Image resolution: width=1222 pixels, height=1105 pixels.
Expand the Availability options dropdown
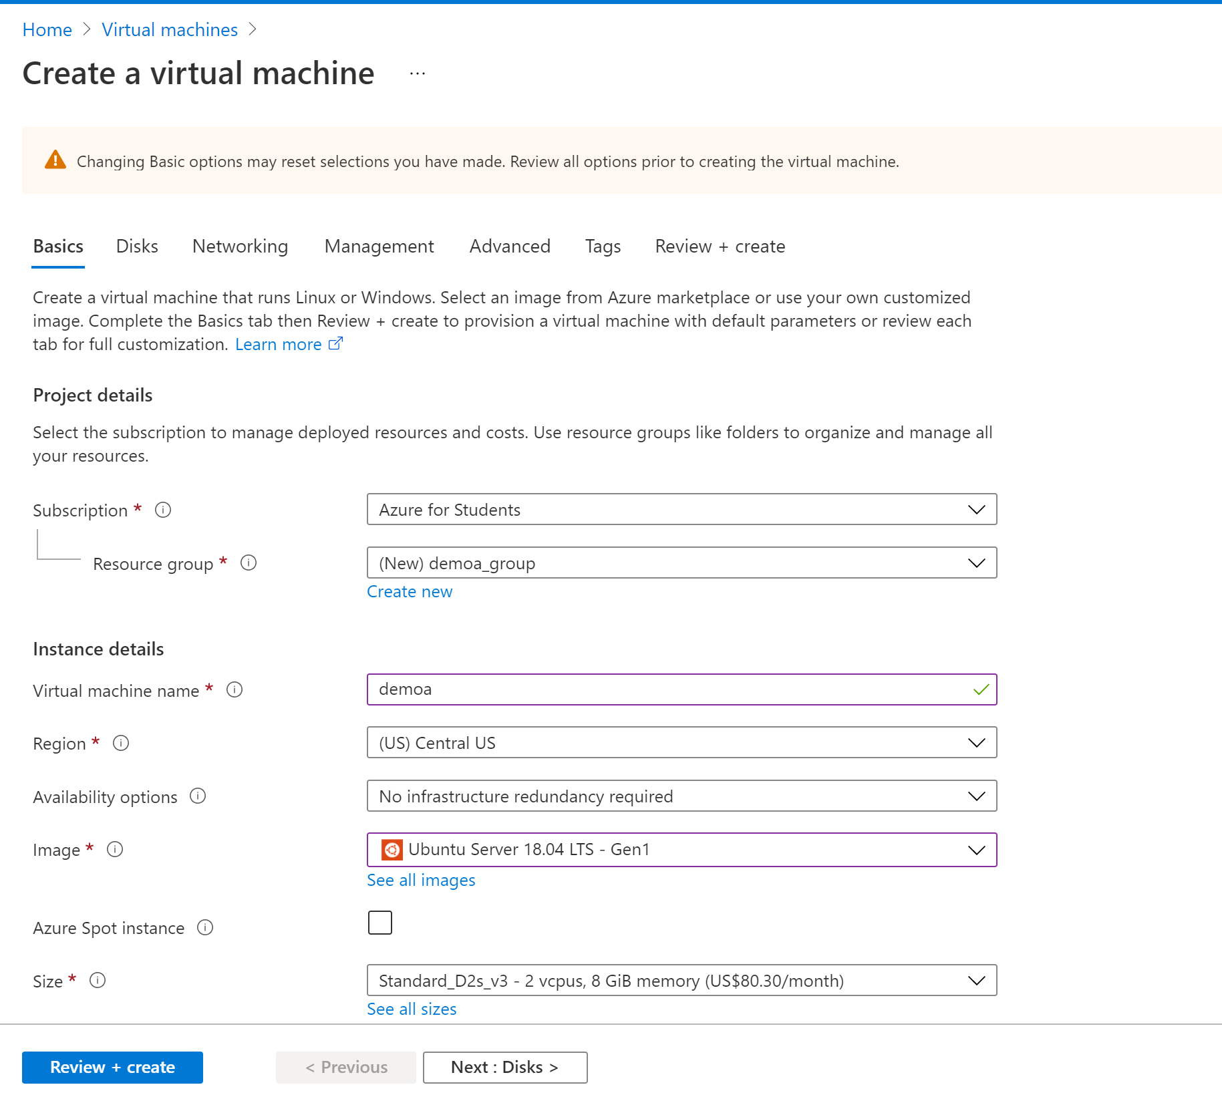682,796
